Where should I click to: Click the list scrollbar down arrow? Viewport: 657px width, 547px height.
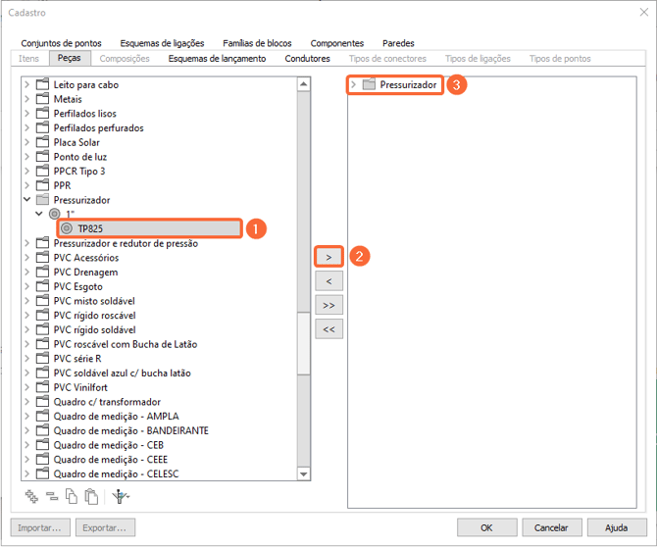coord(304,474)
